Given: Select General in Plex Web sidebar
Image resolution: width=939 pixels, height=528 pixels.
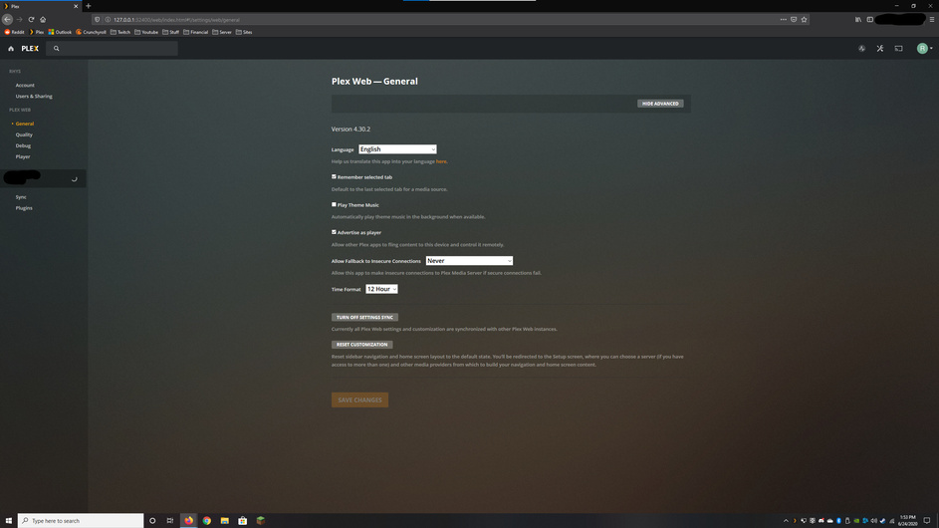Looking at the screenshot, I should (25, 124).
